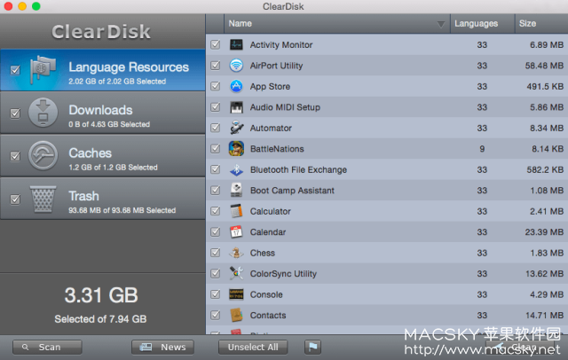568x360 pixels.
Task: Sort by the Name column header
Action: pos(337,24)
